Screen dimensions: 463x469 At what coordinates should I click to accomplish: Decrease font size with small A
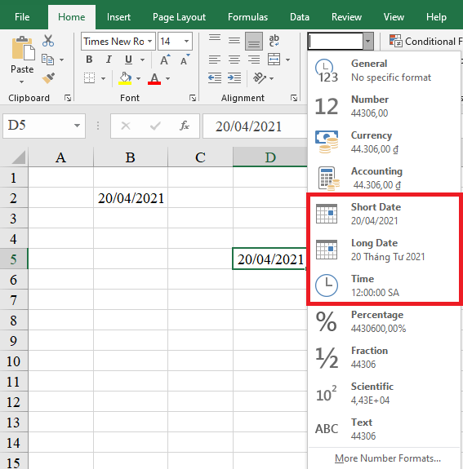click(x=185, y=60)
